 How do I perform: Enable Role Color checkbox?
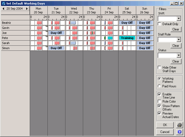(159, 101)
